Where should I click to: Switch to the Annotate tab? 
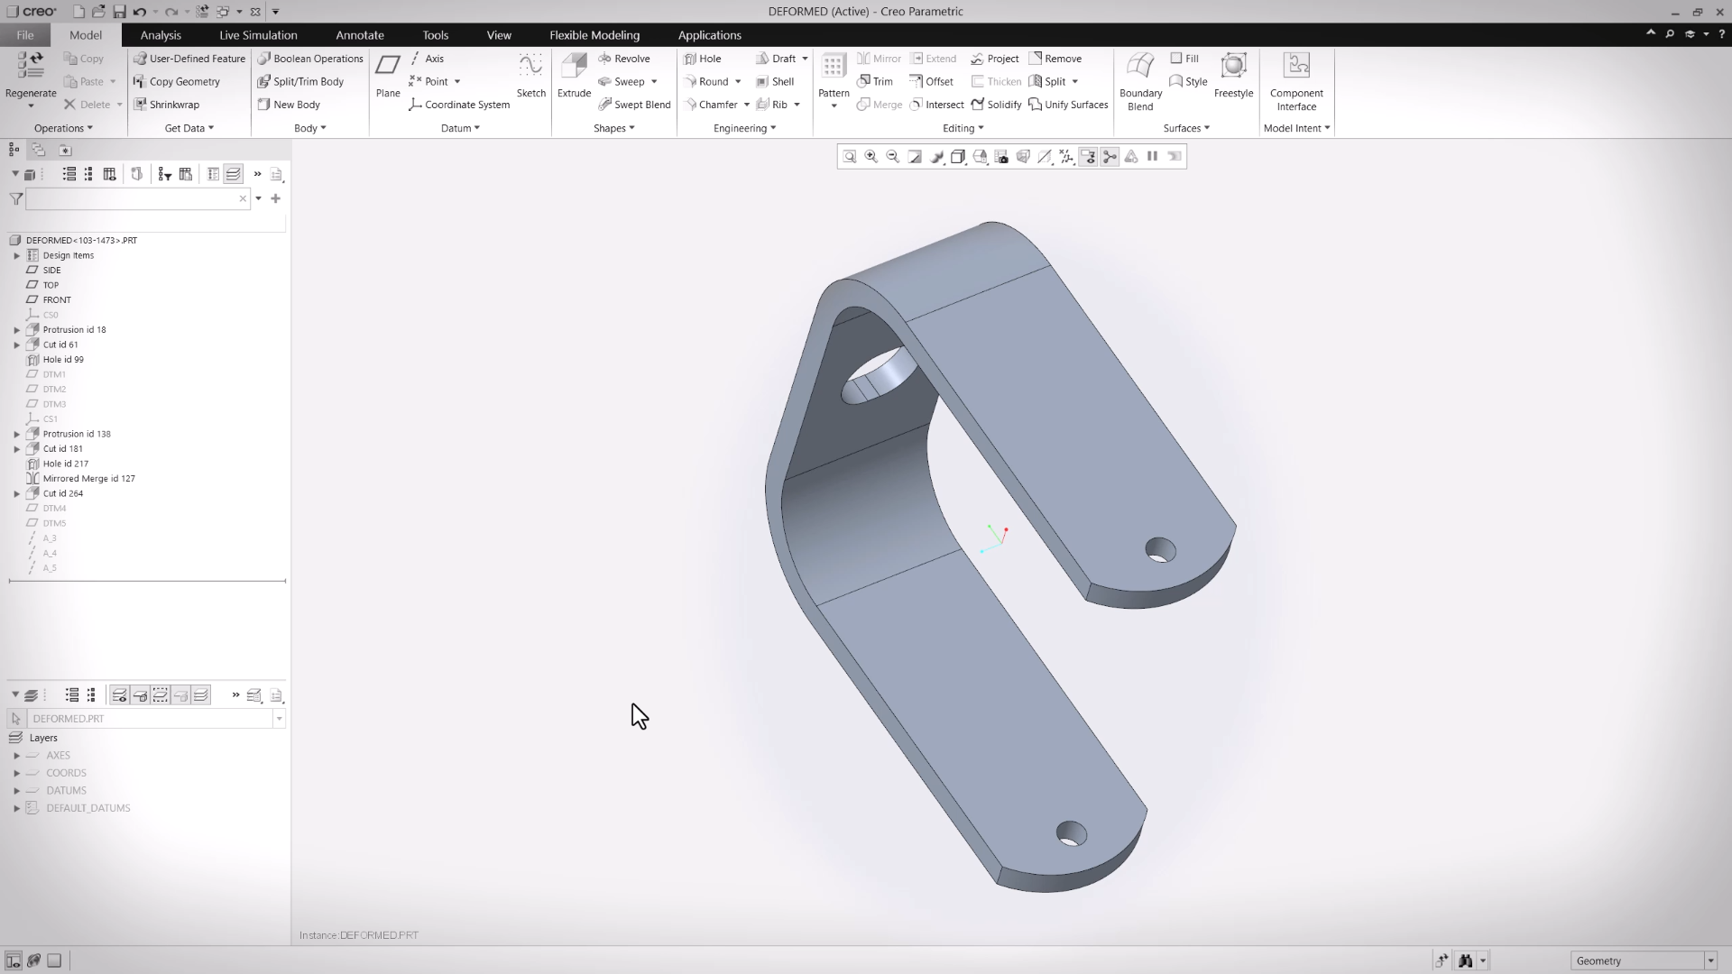point(360,35)
